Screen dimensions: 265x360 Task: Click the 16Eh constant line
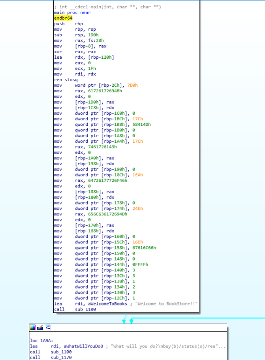pos(98,242)
